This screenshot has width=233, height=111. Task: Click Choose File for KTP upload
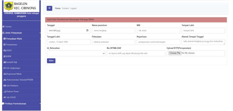pos(175,53)
